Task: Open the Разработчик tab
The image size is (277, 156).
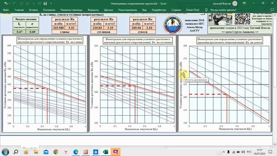Action: (x=159, y=10)
